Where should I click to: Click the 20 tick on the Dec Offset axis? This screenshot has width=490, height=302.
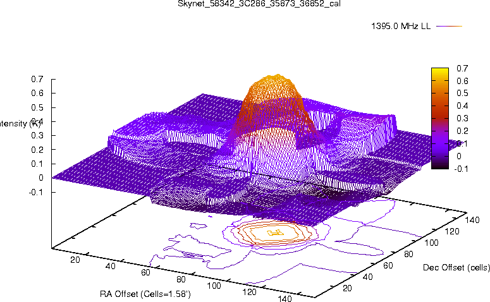coord(347,288)
